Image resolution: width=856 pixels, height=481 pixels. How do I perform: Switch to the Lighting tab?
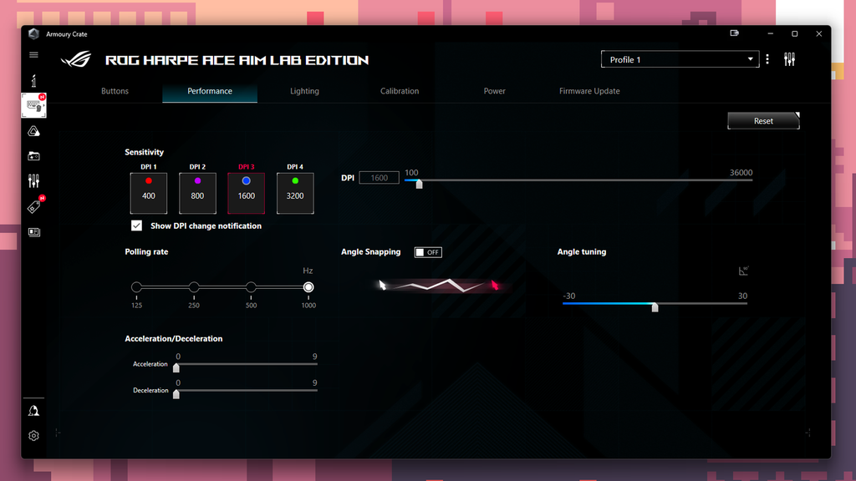pyautogui.click(x=304, y=91)
